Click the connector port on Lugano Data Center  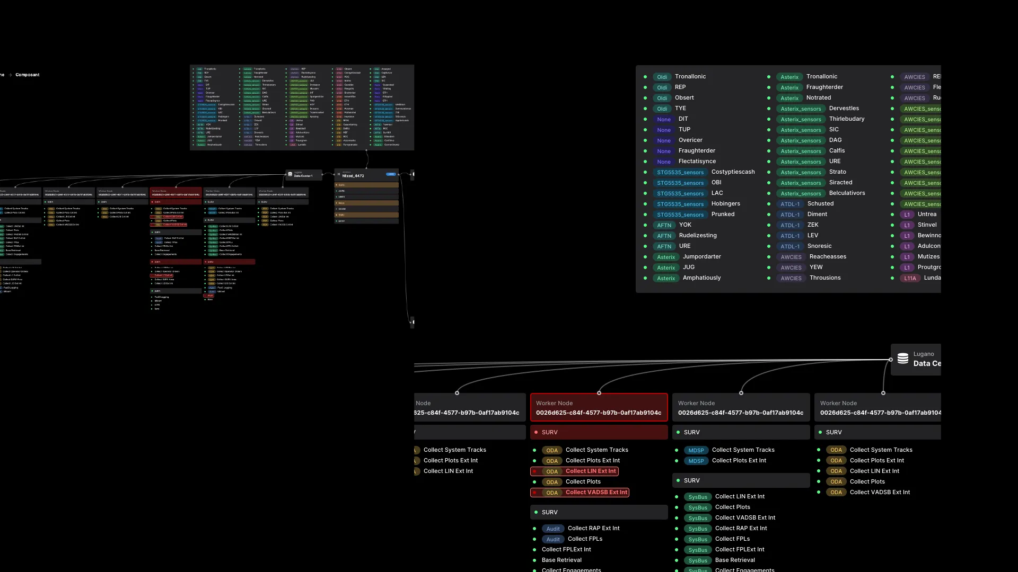[891, 360]
